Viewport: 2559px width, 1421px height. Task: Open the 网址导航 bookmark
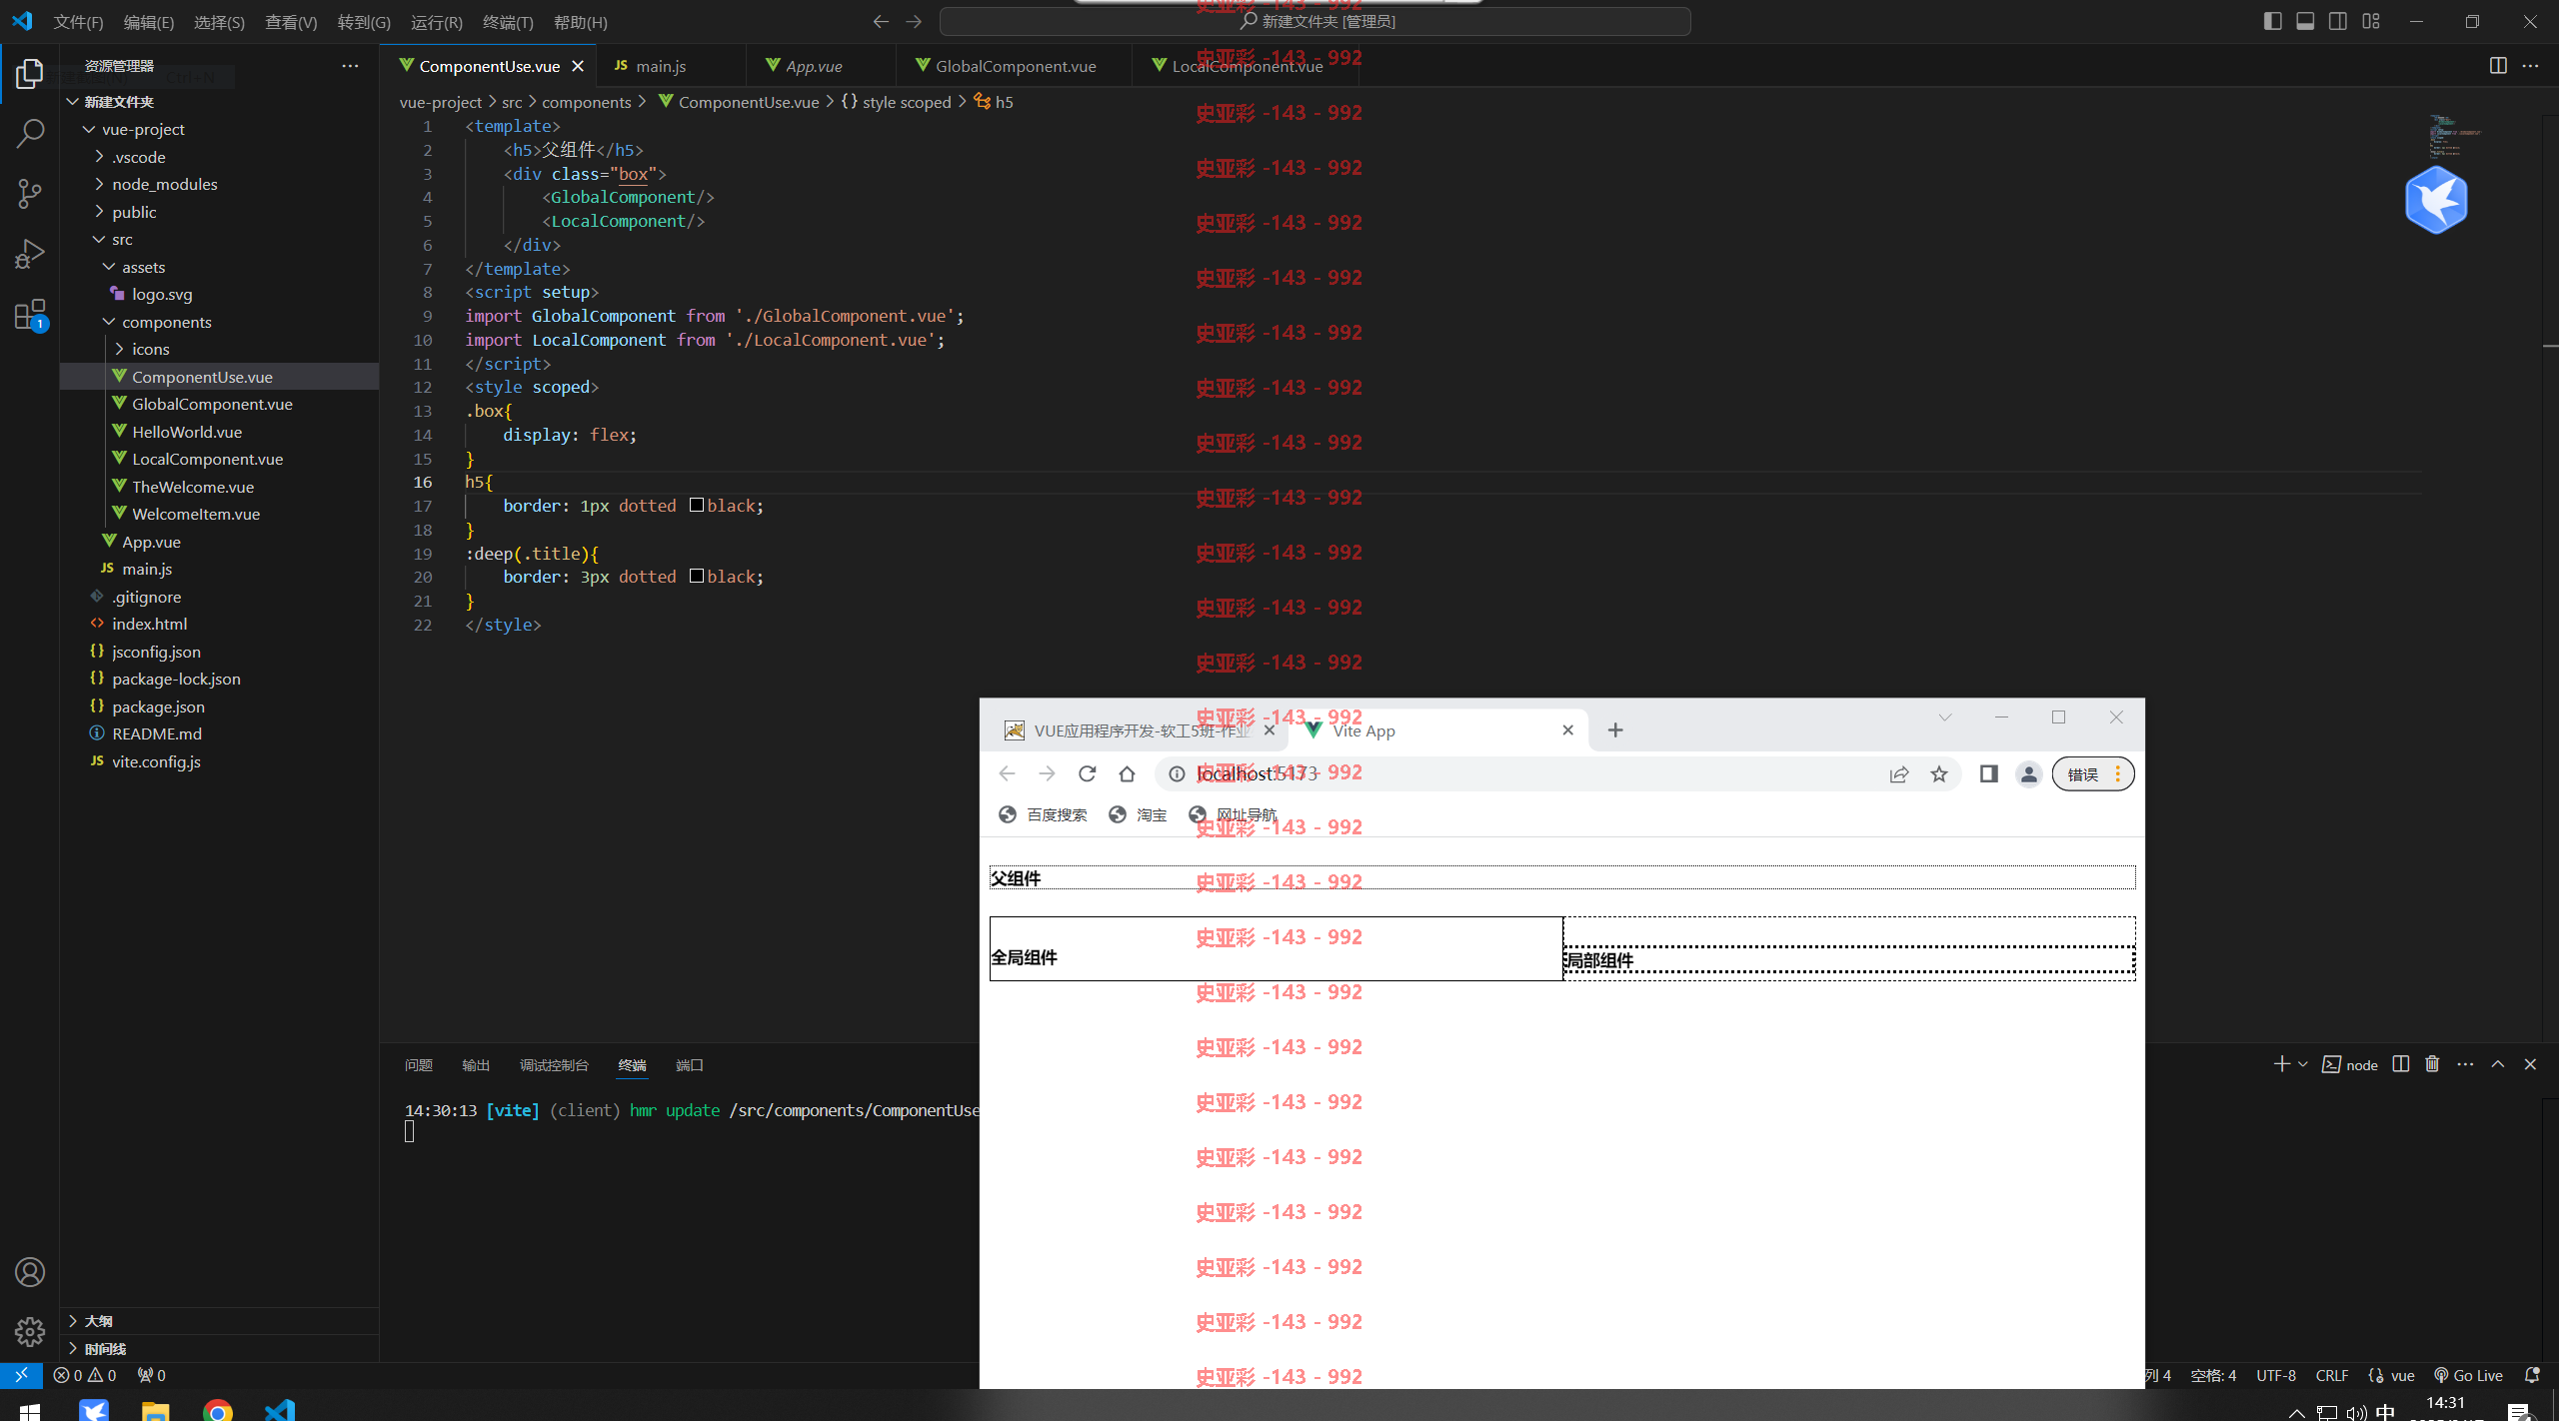[x=1233, y=814]
